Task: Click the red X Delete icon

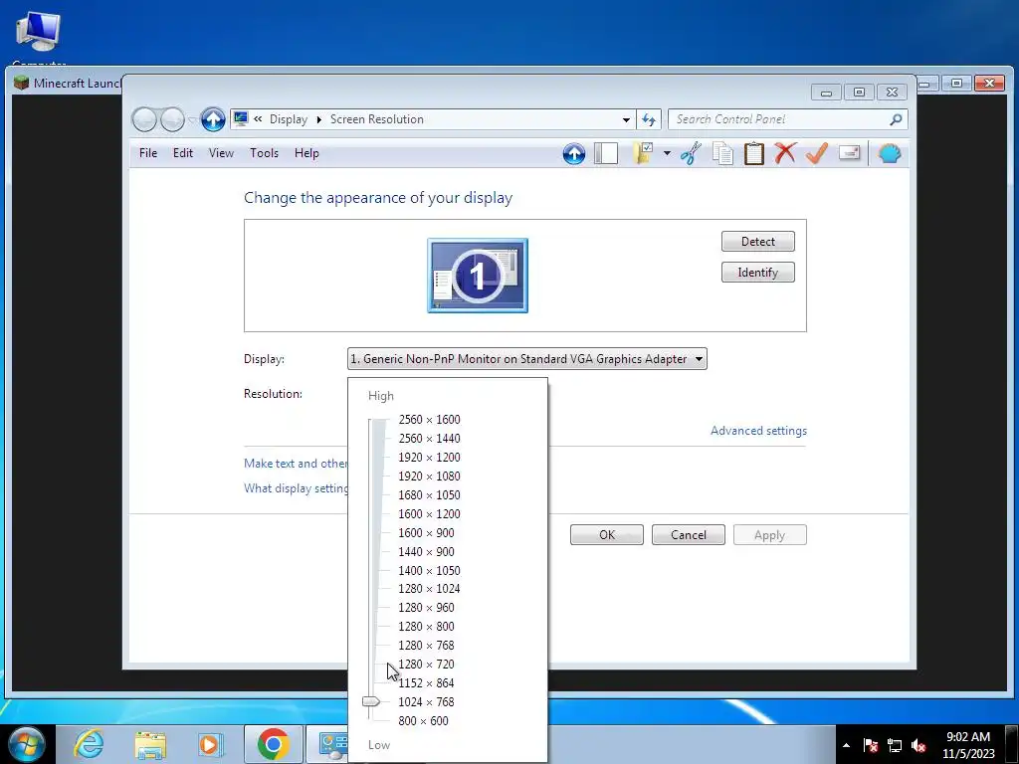Action: pyautogui.click(x=785, y=154)
